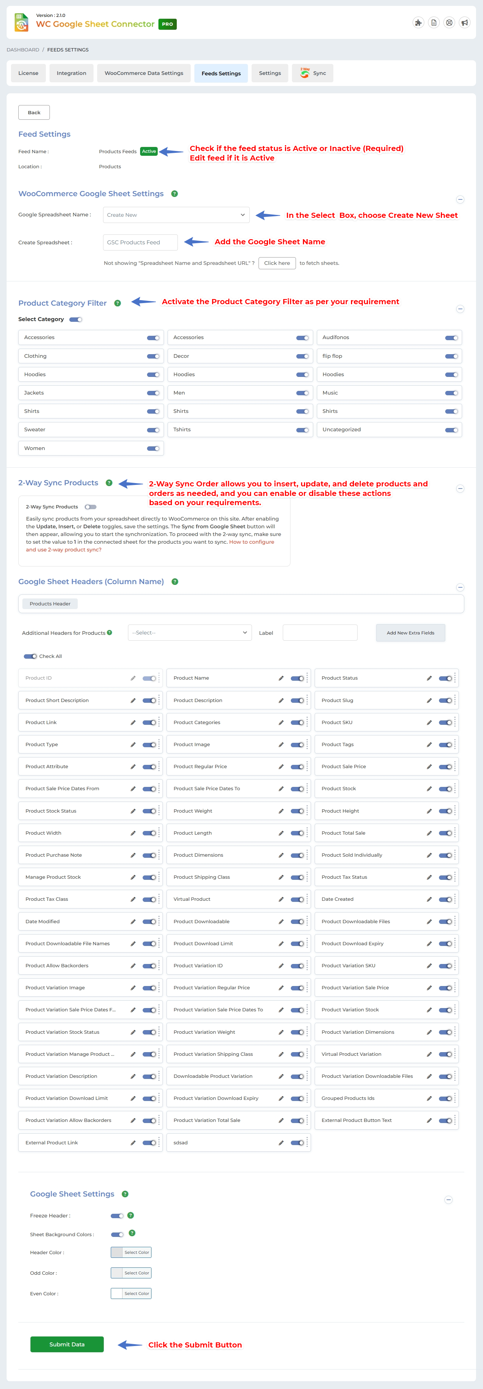Disable the Clothing category toggle
Image resolution: width=483 pixels, height=1389 pixels.
tap(153, 356)
